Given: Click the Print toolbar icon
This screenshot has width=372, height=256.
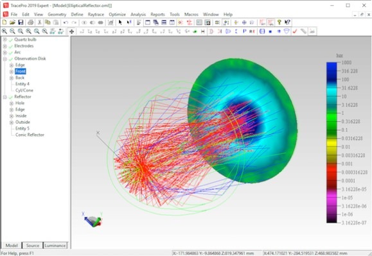Looking at the screenshot, I should [30, 22].
